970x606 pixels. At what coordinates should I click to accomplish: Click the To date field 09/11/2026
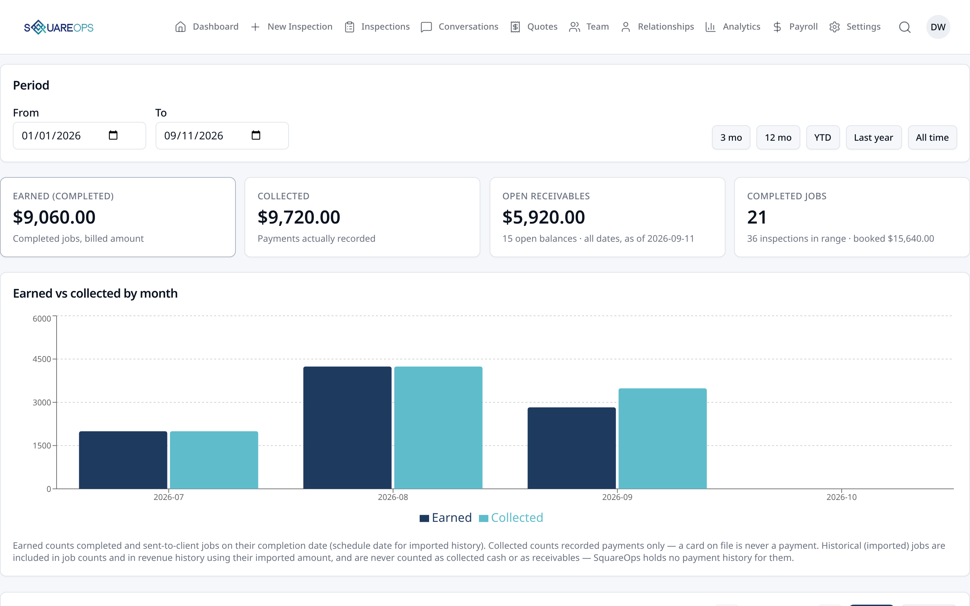point(222,135)
